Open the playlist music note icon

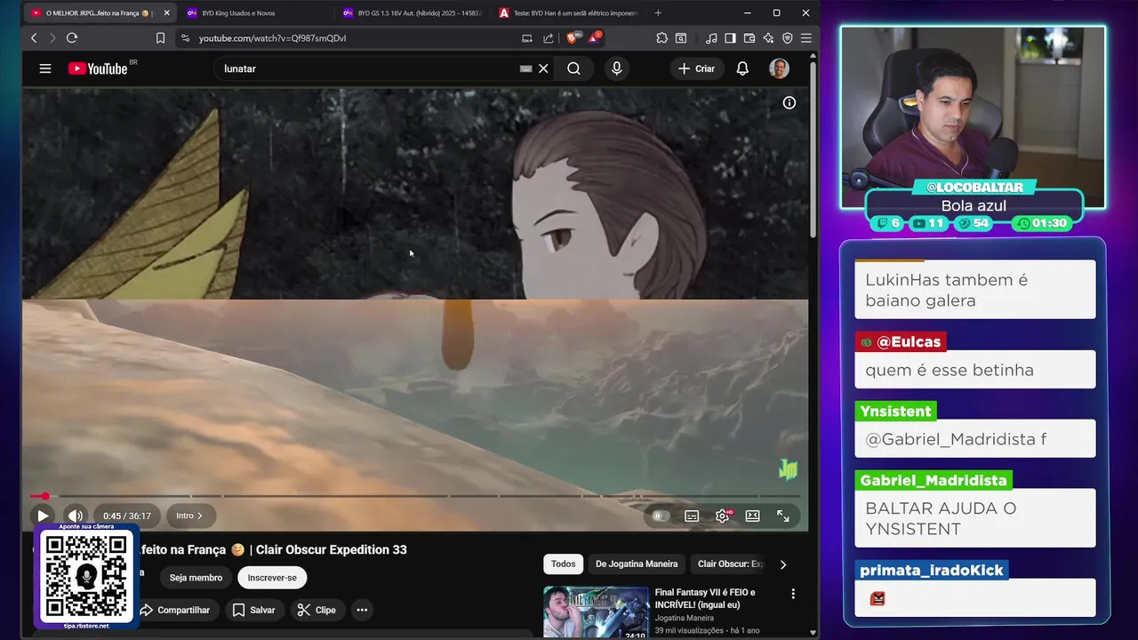[711, 38]
